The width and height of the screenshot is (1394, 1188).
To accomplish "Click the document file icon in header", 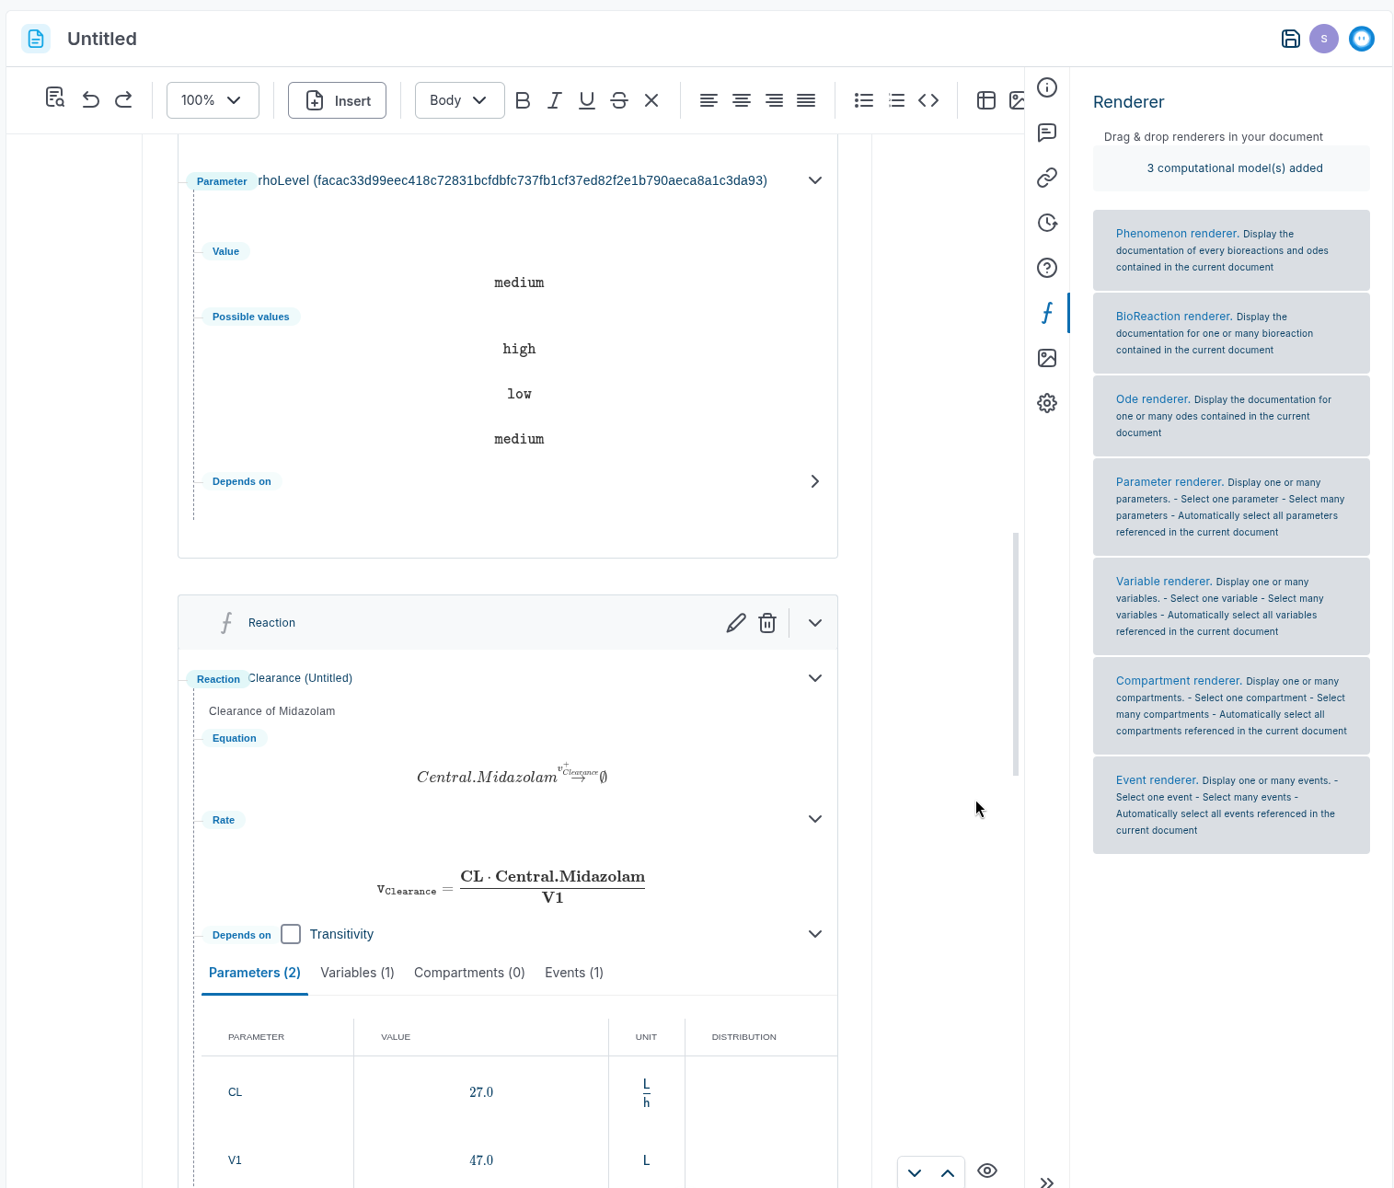I will pyautogui.click(x=36, y=39).
